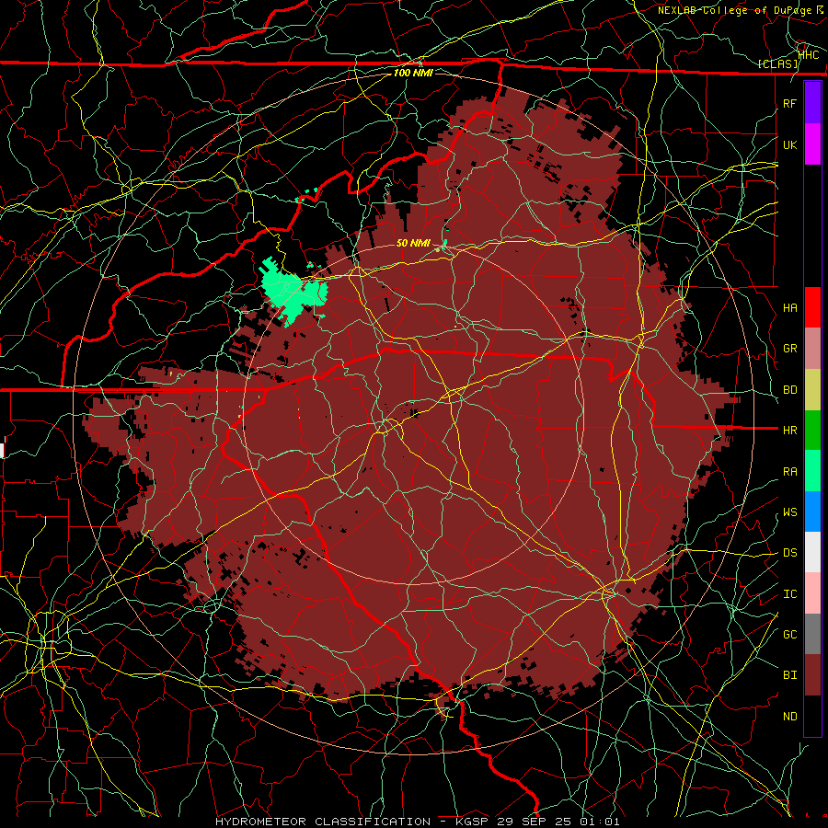Screen dimensions: 828x828
Task: Click the 100 NMI range ring label
Action: point(413,73)
